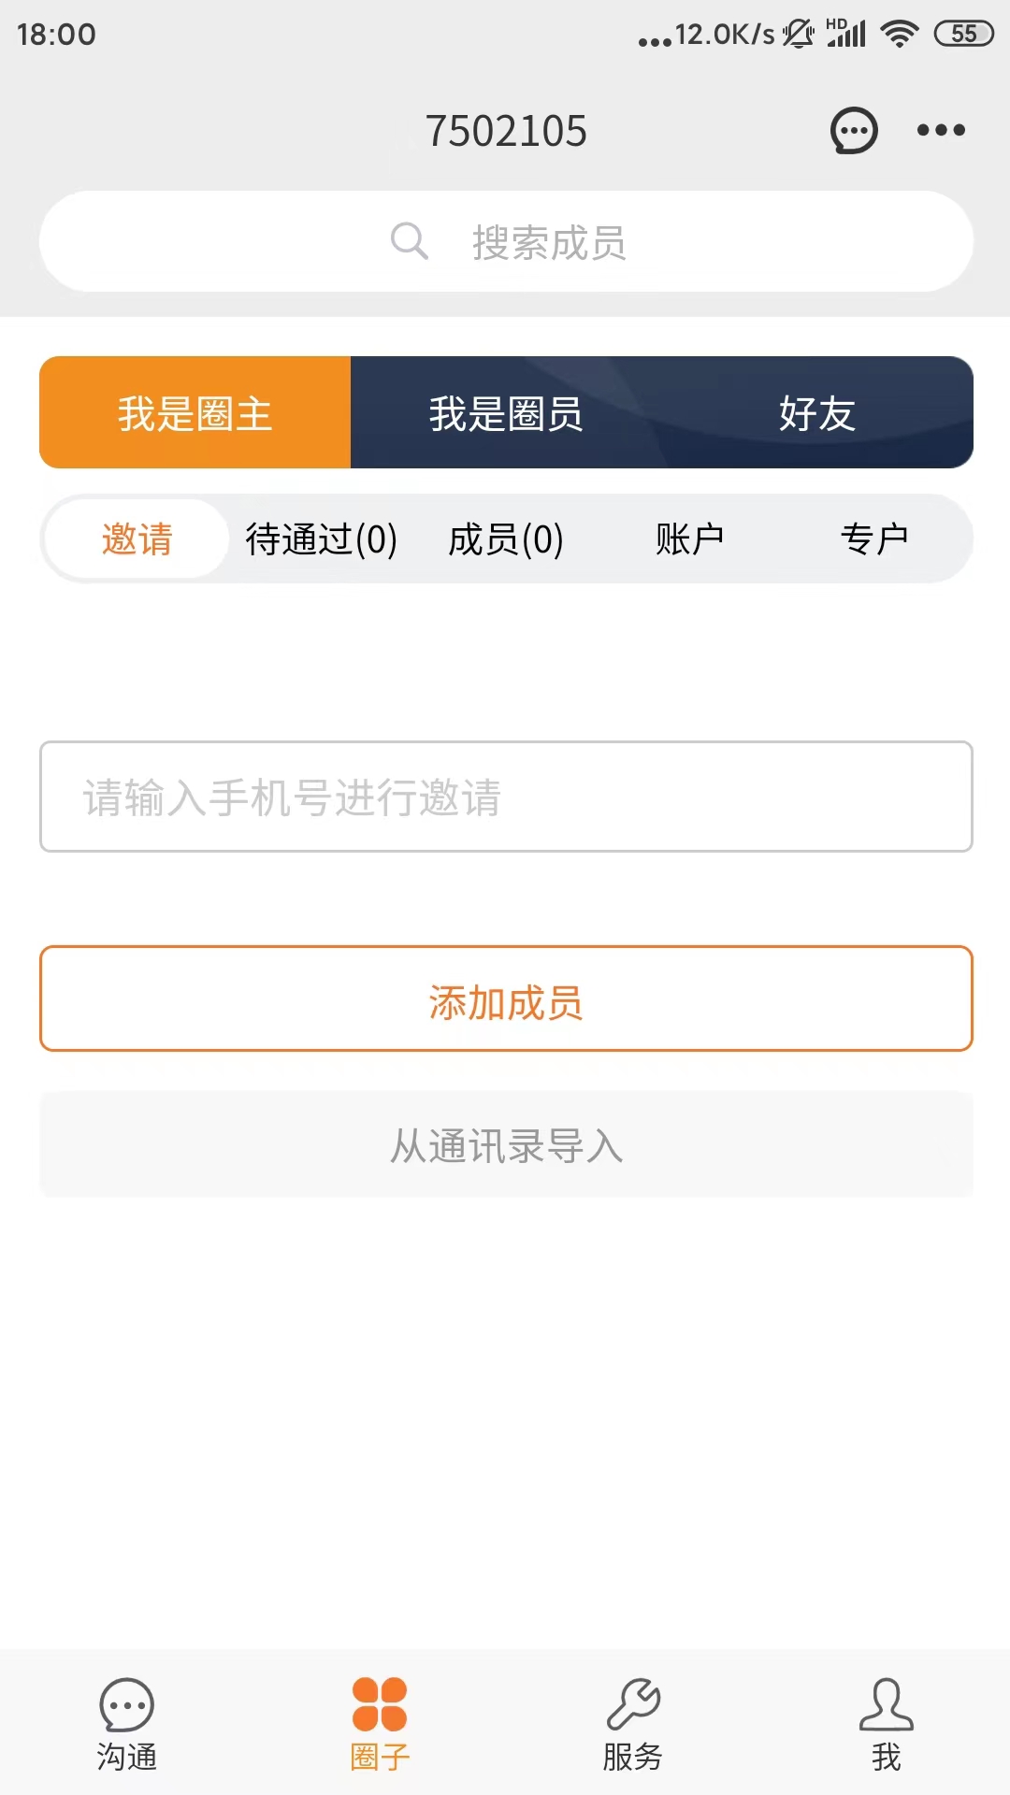Open the 沟通 chat tab icon

[x=126, y=1704]
